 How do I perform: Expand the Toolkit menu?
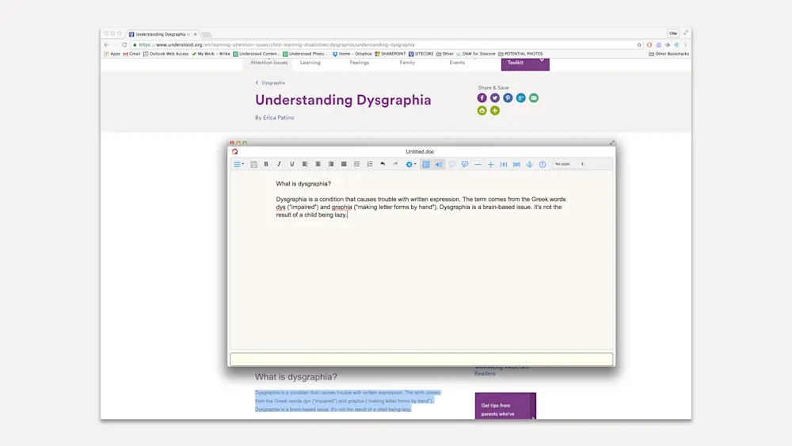pyautogui.click(x=525, y=63)
